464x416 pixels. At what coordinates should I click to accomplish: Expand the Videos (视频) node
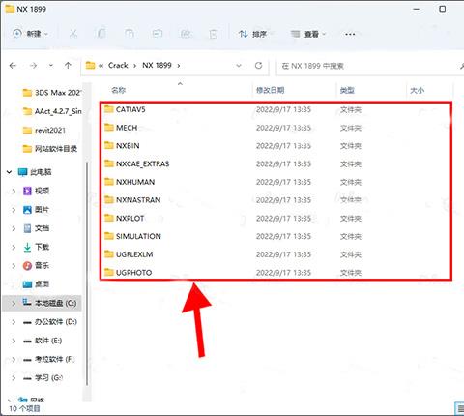point(14,191)
